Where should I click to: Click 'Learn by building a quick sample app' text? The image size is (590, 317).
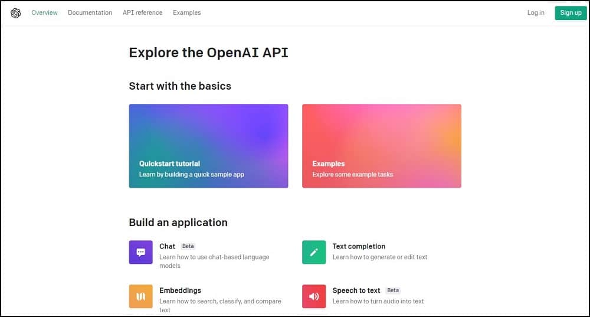[x=192, y=174]
